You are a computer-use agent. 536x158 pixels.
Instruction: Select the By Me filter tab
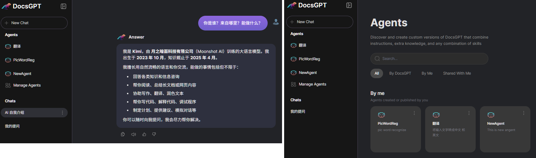point(427,73)
